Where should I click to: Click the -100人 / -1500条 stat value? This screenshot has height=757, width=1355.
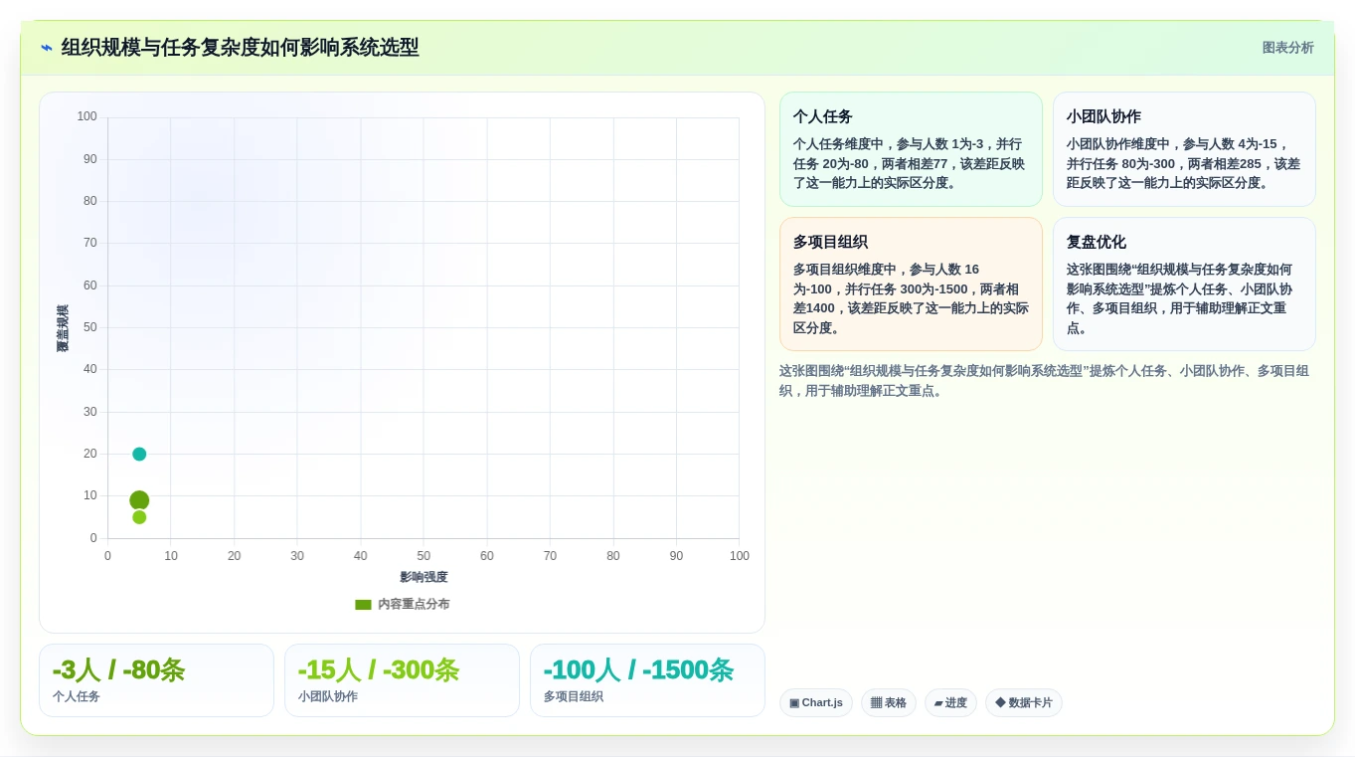[638, 670]
